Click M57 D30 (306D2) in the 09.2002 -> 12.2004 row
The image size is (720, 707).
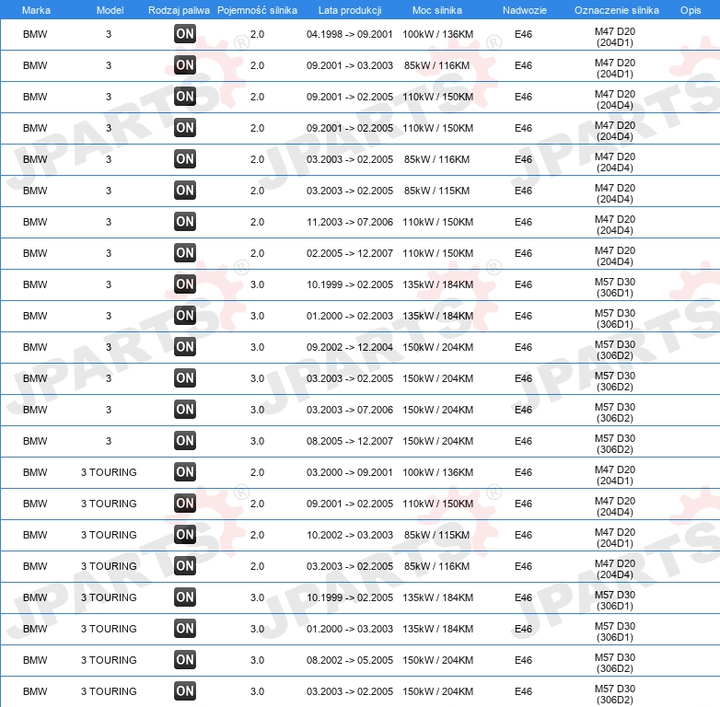[615, 350]
